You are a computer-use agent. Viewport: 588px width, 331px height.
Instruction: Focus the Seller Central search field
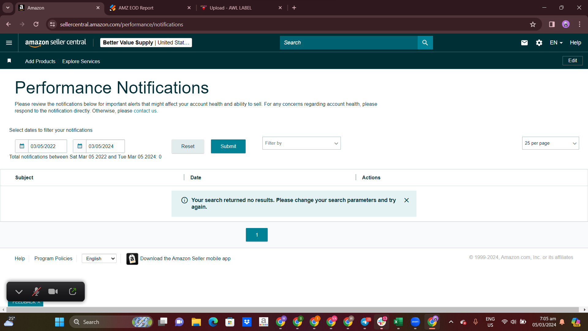[349, 43]
